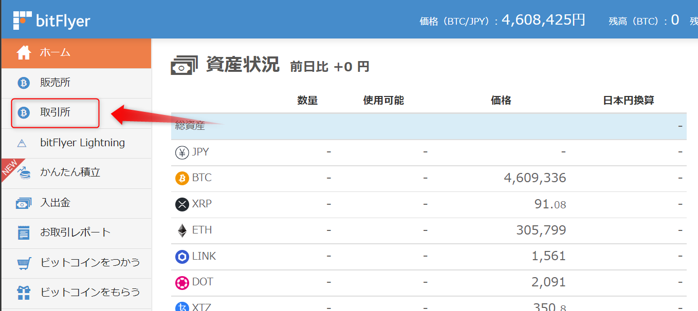Image resolution: width=698 pixels, height=311 pixels.
Task: Click the home house icon
Action: pos(24,53)
